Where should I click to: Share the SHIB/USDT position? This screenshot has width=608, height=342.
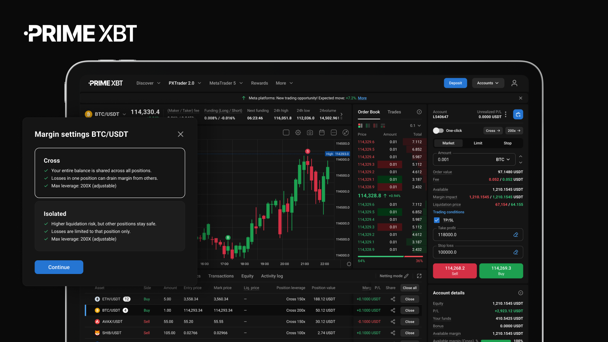pos(393,333)
